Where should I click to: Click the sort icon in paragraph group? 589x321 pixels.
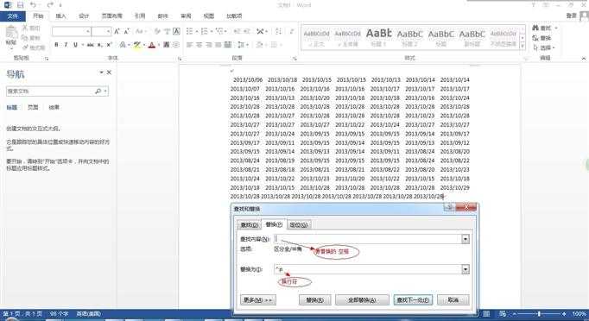click(x=278, y=32)
